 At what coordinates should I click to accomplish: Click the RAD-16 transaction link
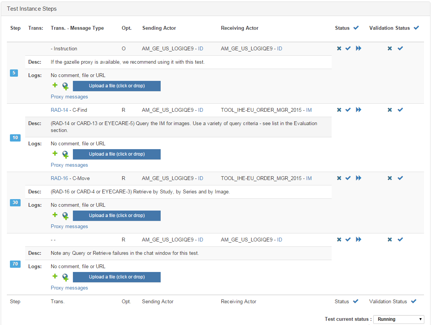coord(59,178)
